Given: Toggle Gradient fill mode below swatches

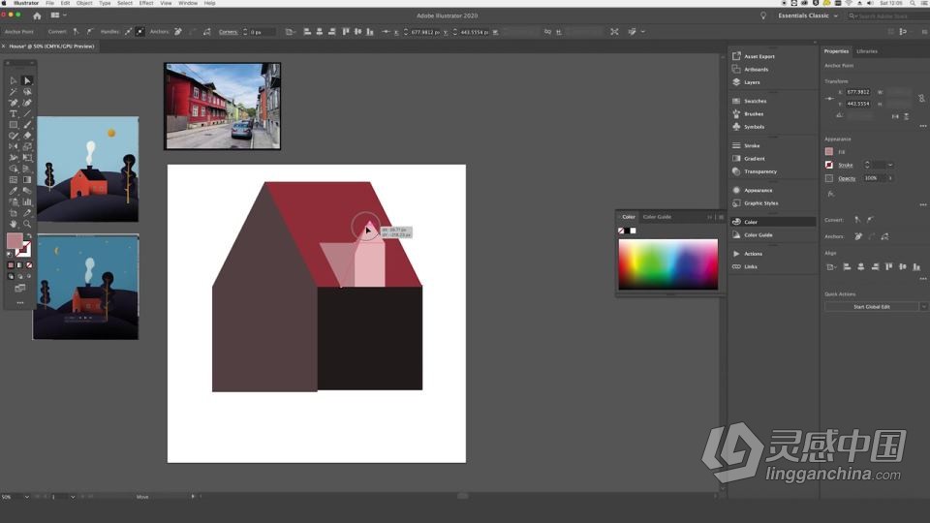Looking at the screenshot, I should [x=19, y=265].
